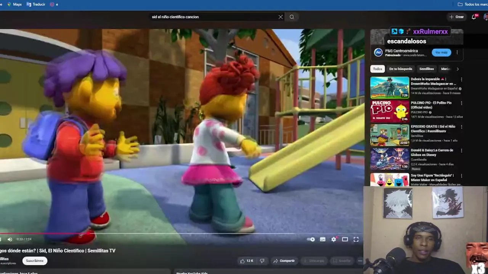Open the player settings gear
This screenshot has width=488, height=274.
334,239
